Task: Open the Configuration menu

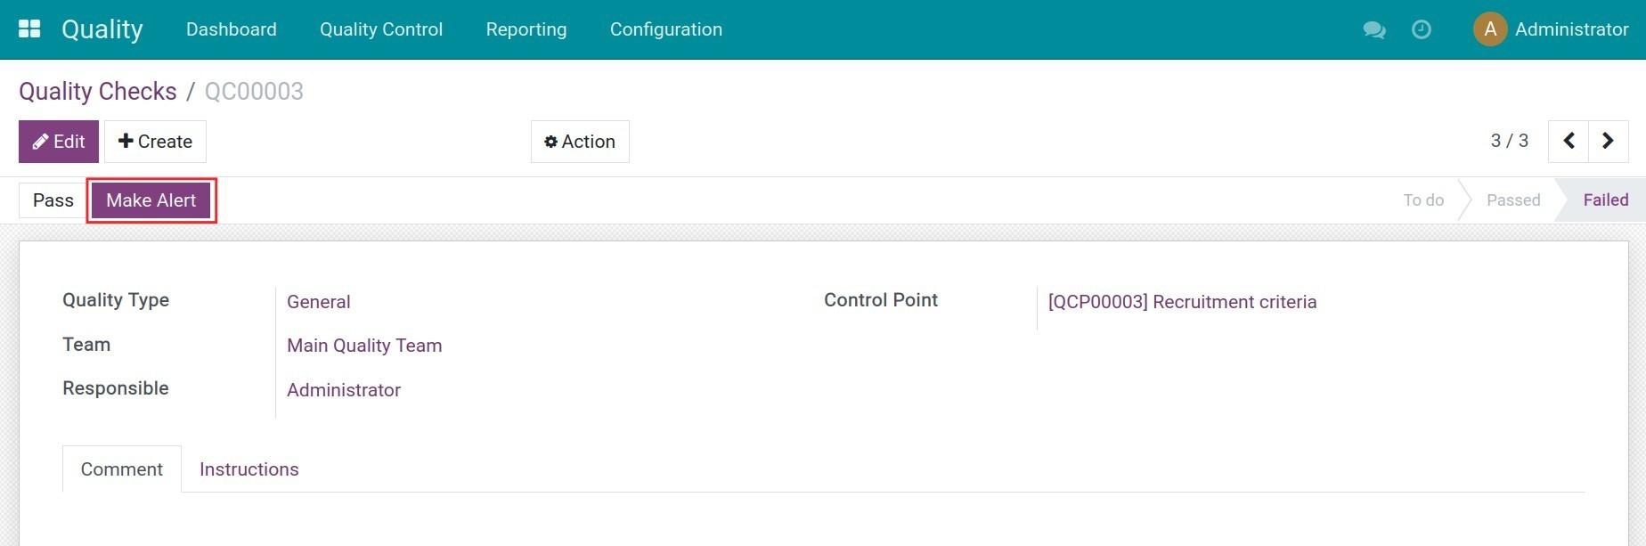Action: click(x=665, y=29)
